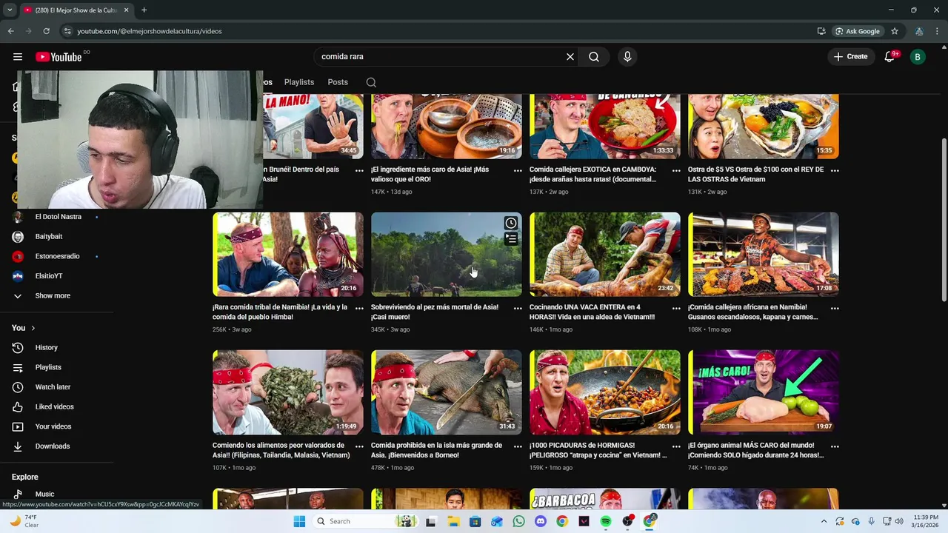Open options menu for Namibia Himba video
This screenshot has height=533, width=948.
[359, 308]
